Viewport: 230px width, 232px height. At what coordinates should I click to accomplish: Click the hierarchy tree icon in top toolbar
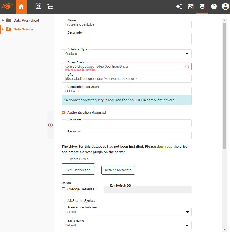coord(50,6)
